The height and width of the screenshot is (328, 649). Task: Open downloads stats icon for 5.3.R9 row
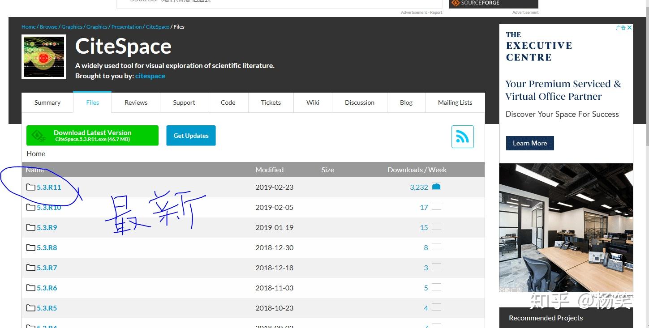click(436, 226)
